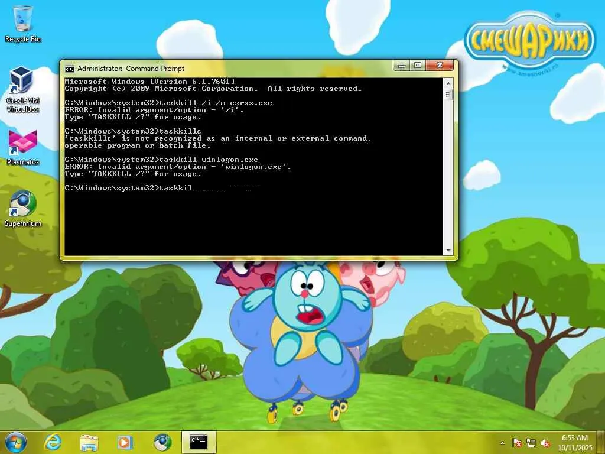Open the muted volume tray icon

click(545, 443)
